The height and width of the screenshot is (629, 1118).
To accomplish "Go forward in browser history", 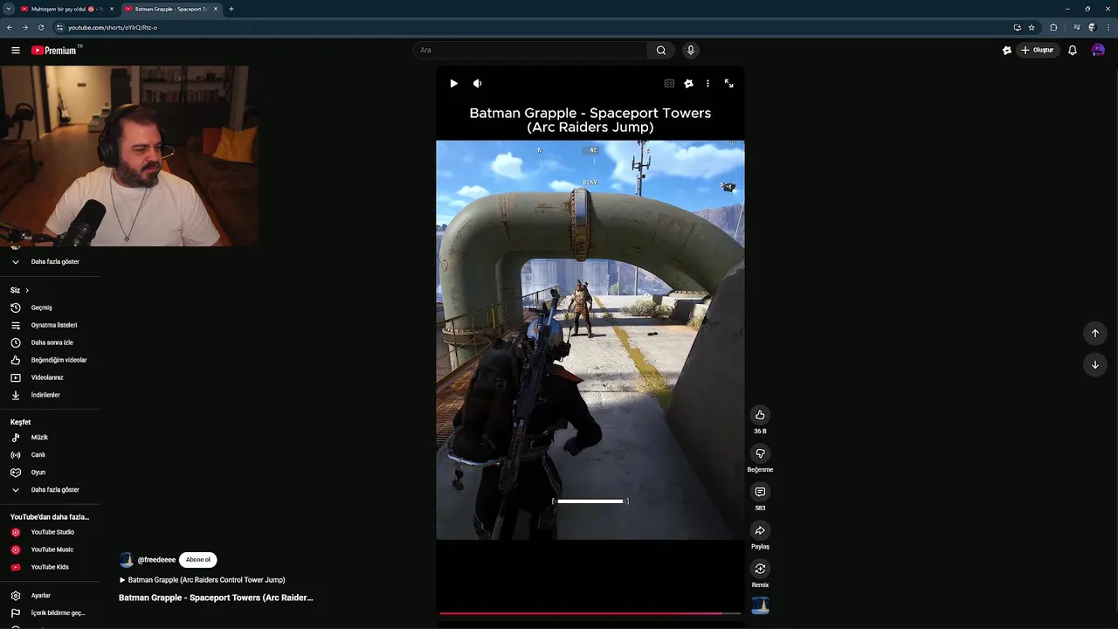I will coord(24,27).
